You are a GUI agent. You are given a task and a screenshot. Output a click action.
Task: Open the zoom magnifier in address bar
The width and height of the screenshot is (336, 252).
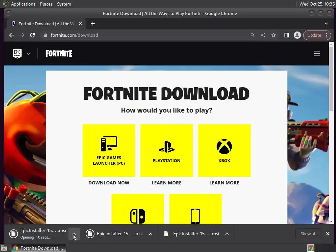(x=252, y=35)
